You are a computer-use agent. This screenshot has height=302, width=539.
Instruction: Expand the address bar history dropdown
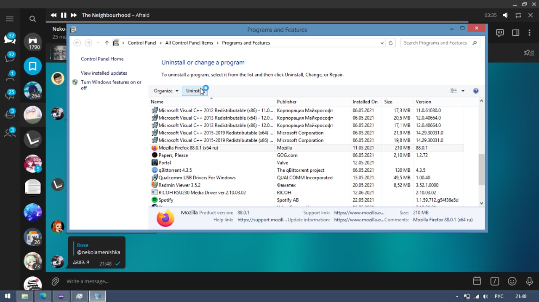click(382, 43)
